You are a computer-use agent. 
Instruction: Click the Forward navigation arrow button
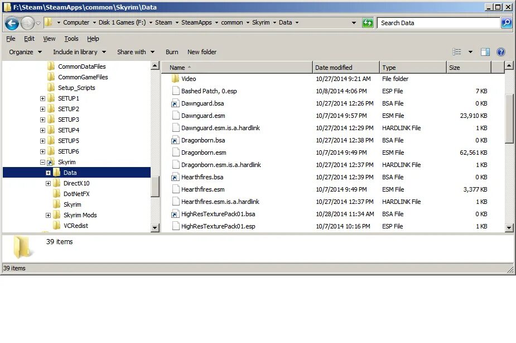(28, 23)
